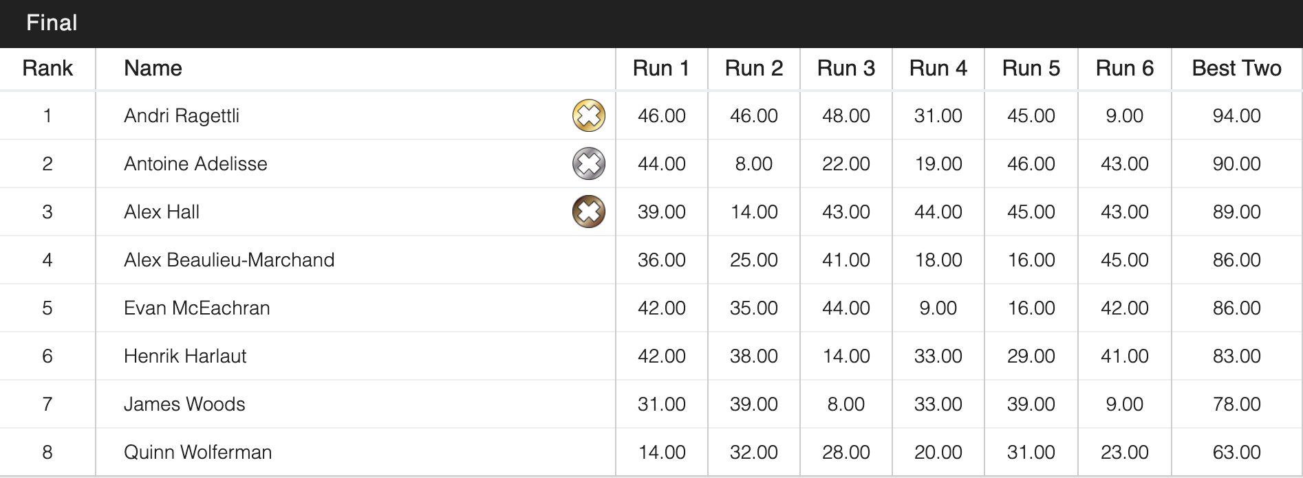Click the Final section header
The image size is (1303, 478).
click(52, 23)
